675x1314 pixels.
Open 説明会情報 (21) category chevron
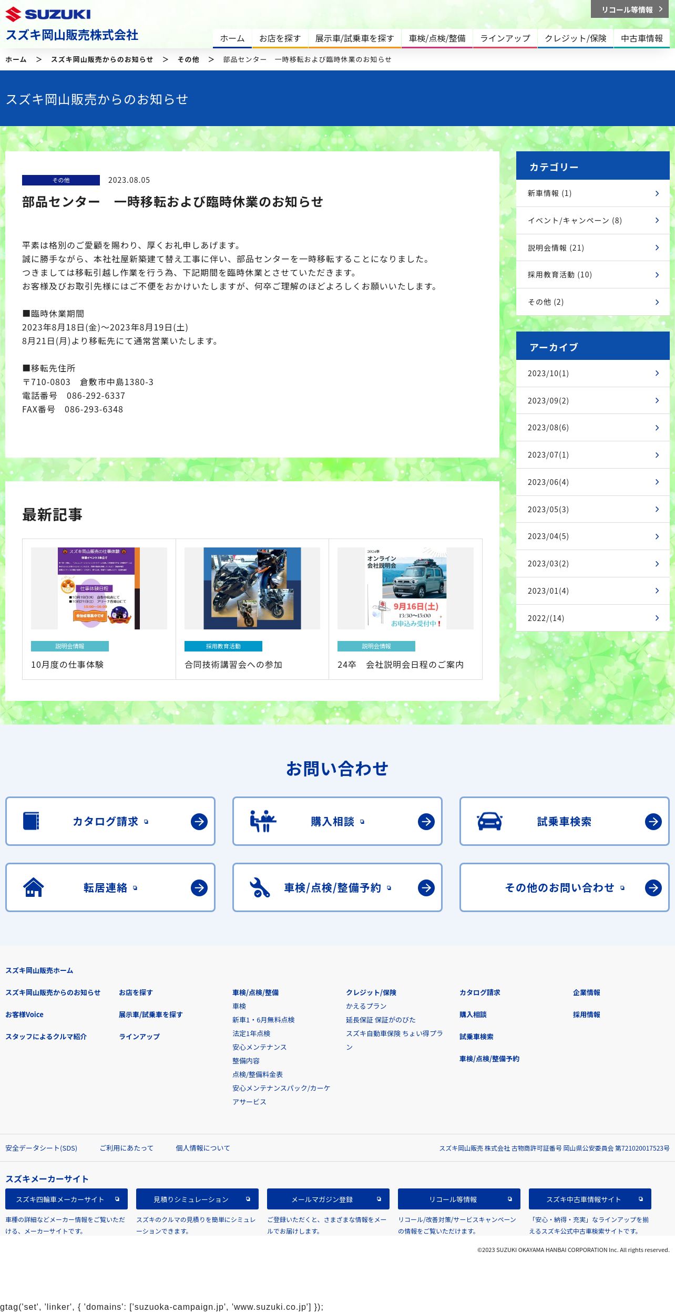657,247
